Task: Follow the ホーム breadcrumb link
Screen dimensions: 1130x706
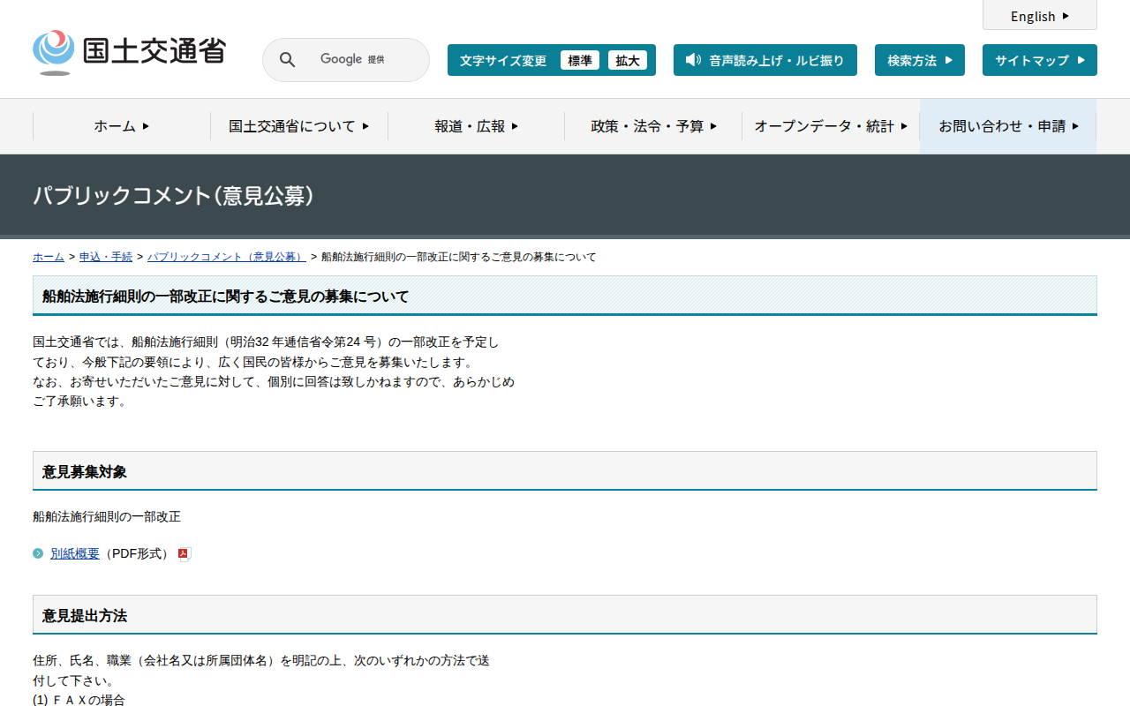Action: click(49, 257)
